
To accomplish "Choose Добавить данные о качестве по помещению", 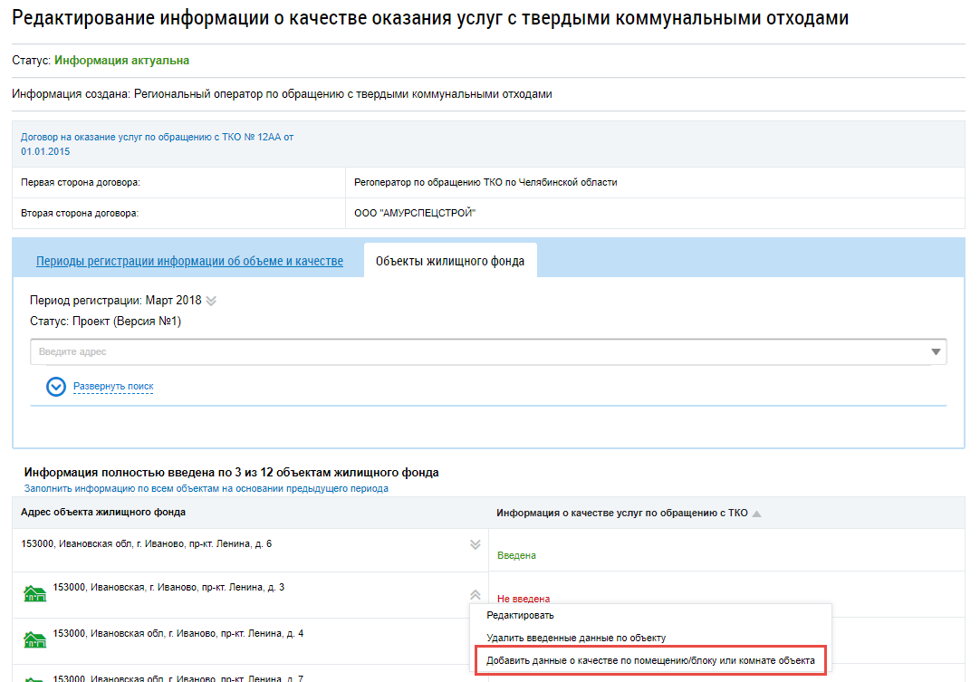I will click(x=650, y=661).
